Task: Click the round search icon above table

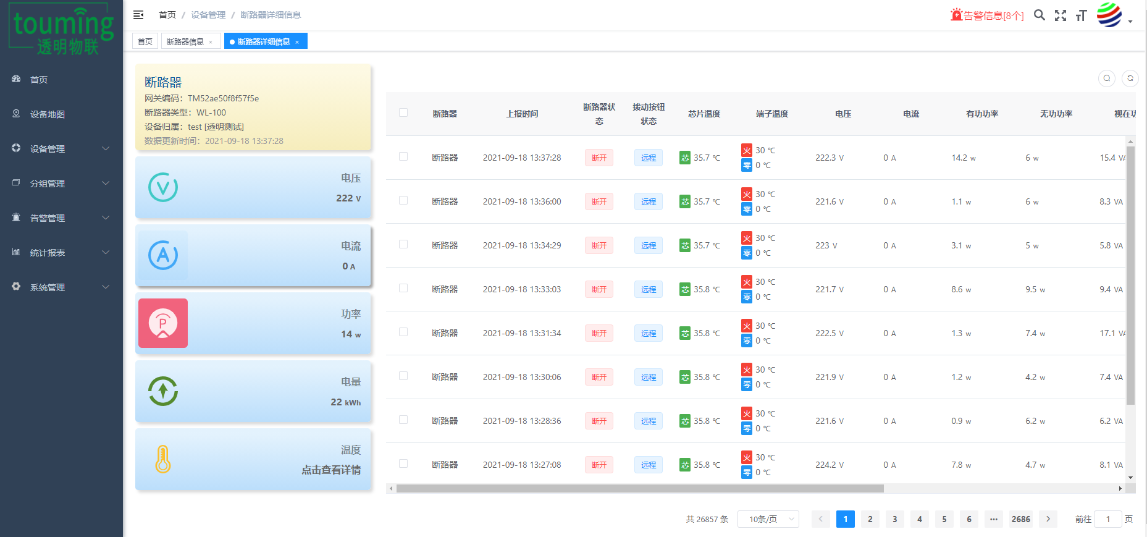Action: (1106, 78)
